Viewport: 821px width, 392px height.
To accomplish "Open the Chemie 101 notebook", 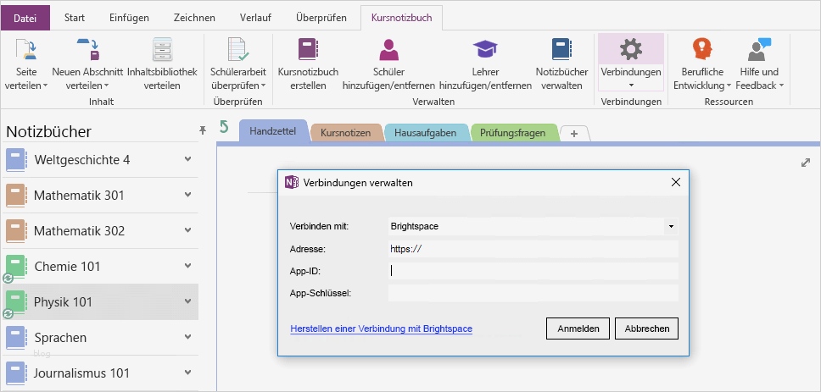I will 99,267.
